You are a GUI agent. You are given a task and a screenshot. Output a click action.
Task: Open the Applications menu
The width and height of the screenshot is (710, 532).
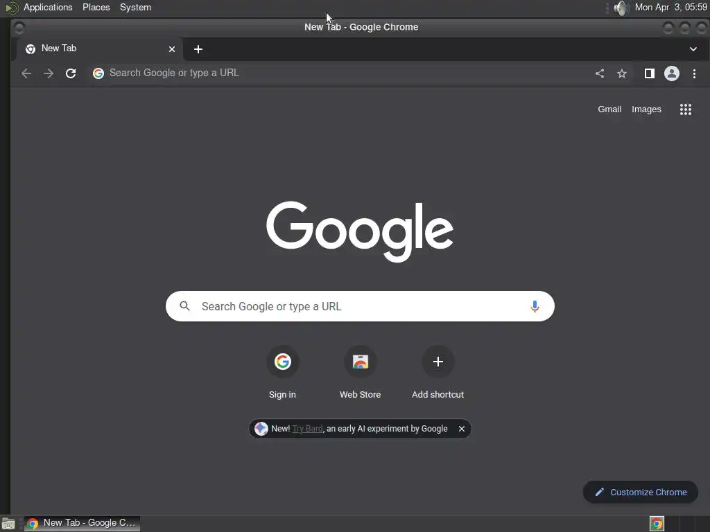tap(48, 7)
